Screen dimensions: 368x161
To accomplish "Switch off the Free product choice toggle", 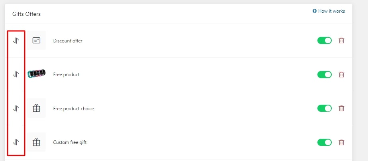I will 325,108.
